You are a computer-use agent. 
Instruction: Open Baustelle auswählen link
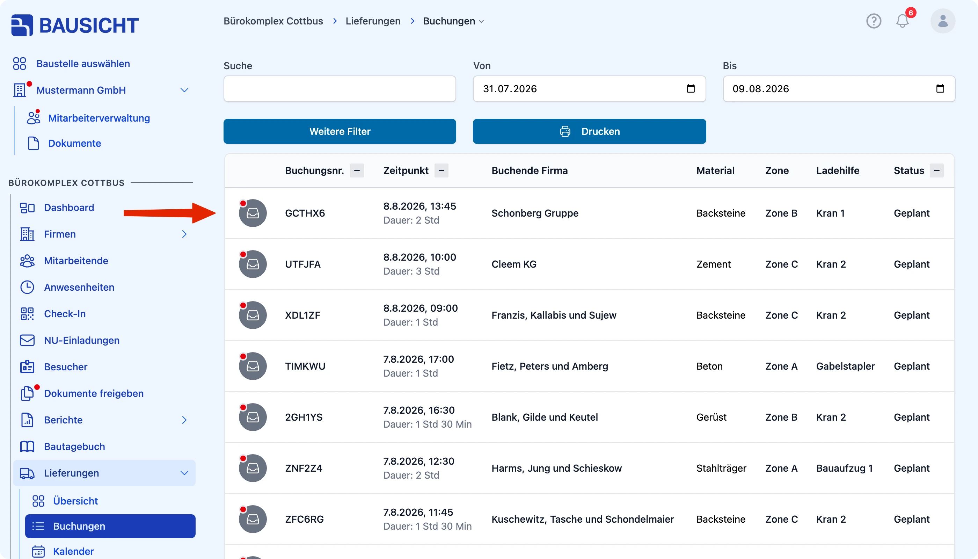tap(83, 64)
